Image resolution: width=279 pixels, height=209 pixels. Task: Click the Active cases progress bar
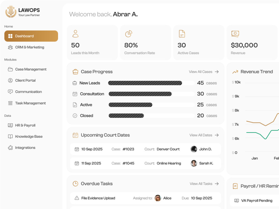coord(151,105)
